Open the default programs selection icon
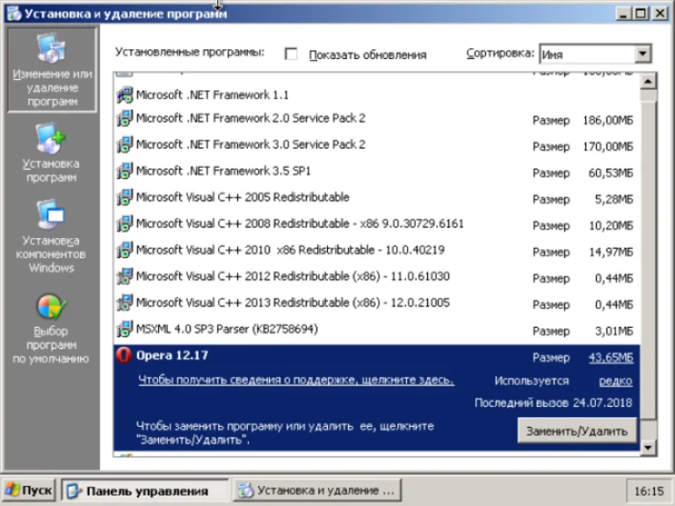Image resolution: width=675 pixels, height=506 pixels. click(51, 307)
